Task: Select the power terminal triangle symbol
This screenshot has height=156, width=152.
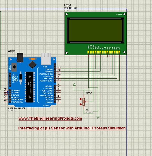Action: click(x=74, y=84)
